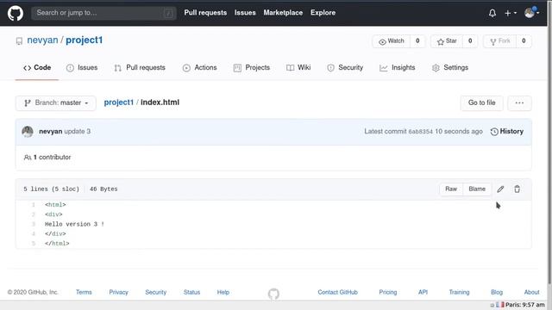Click project1 in the file breadcrumb
552x310 pixels.
(x=119, y=102)
